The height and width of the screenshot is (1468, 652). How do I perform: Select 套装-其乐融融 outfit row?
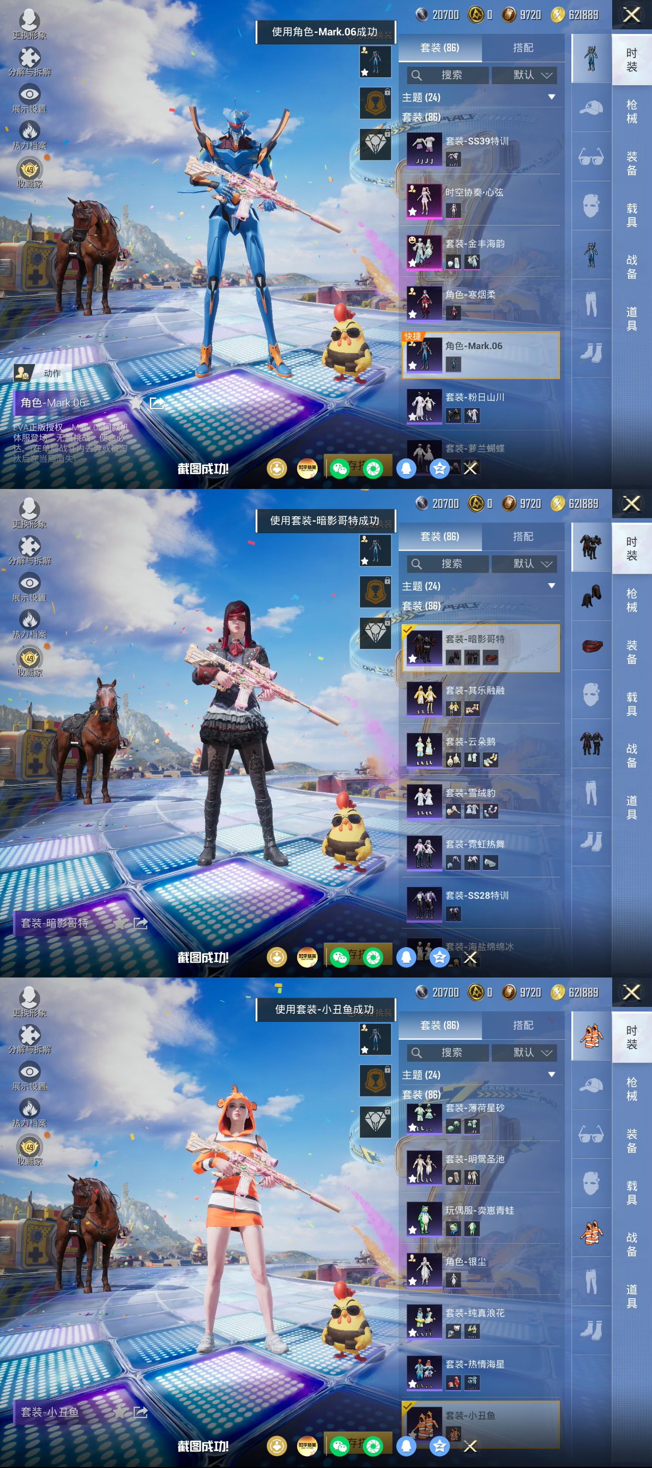[481, 699]
